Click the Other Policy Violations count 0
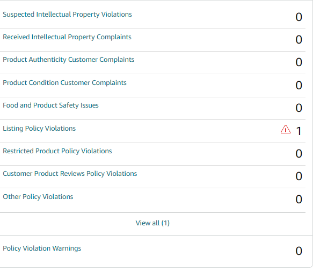 pos(299,200)
